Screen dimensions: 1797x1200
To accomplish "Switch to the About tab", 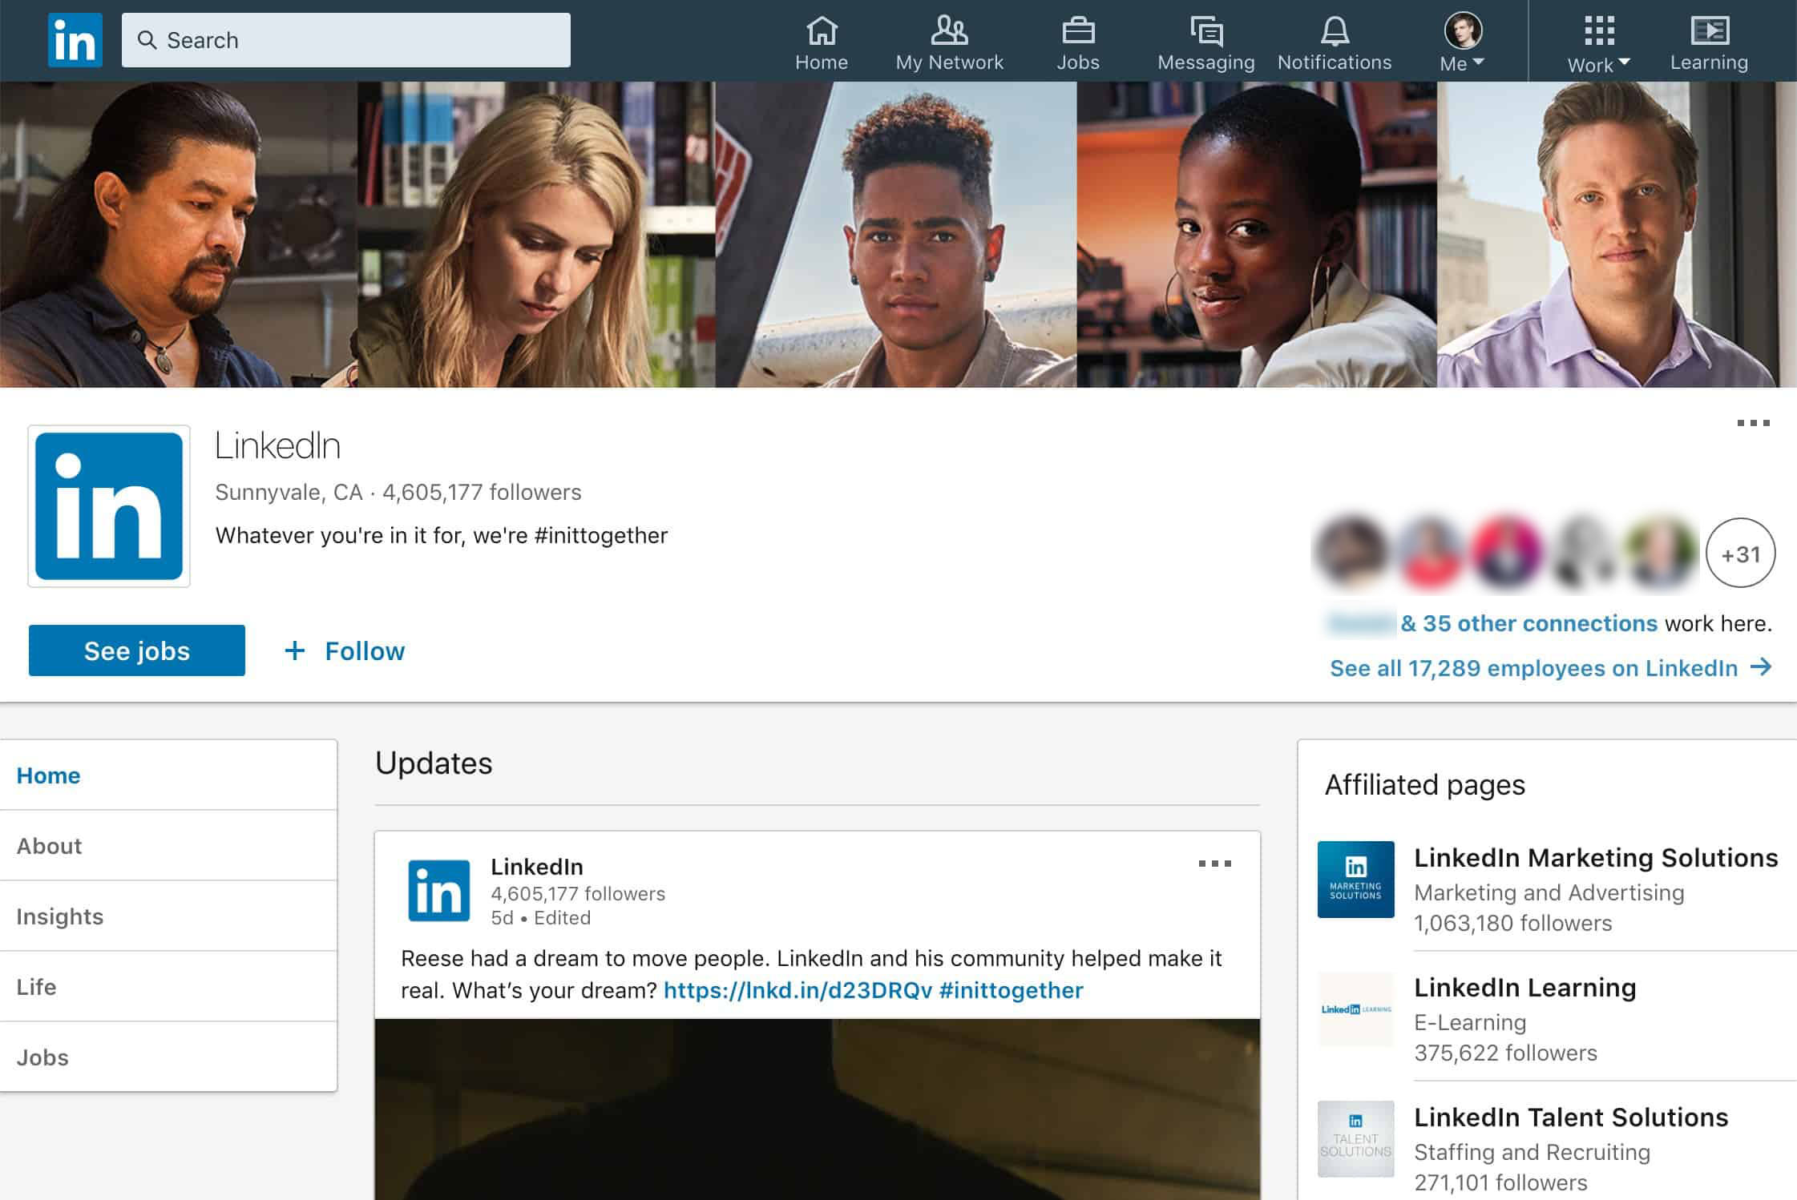I will (49, 846).
